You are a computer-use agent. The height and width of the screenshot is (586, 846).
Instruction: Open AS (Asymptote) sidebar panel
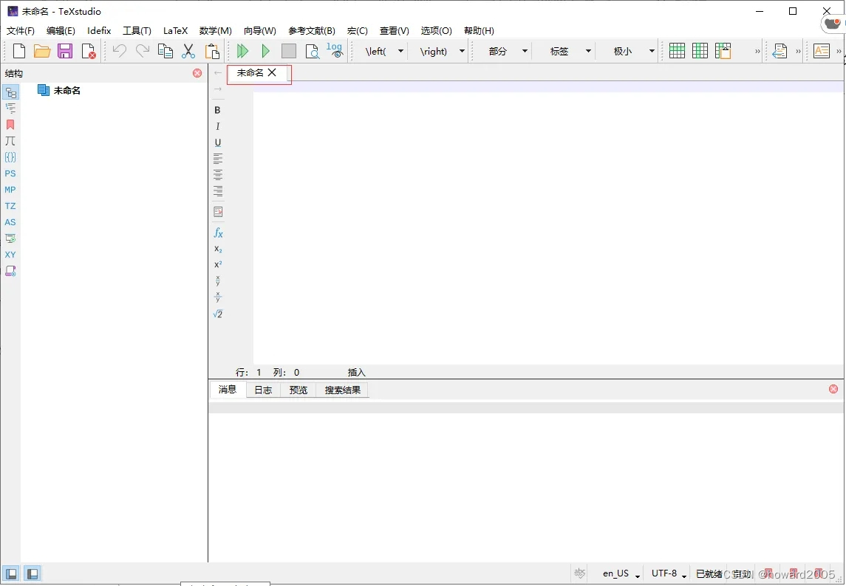pyautogui.click(x=10, y=222)
